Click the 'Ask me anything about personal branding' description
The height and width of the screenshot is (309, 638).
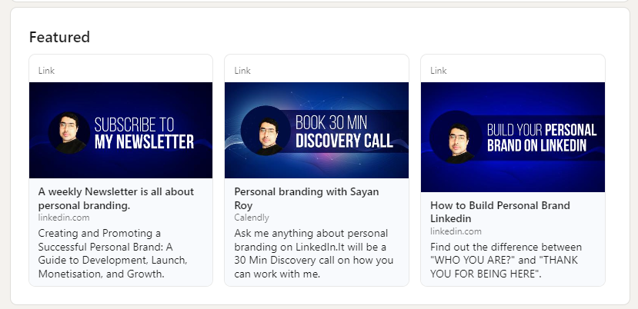(314, 254)
